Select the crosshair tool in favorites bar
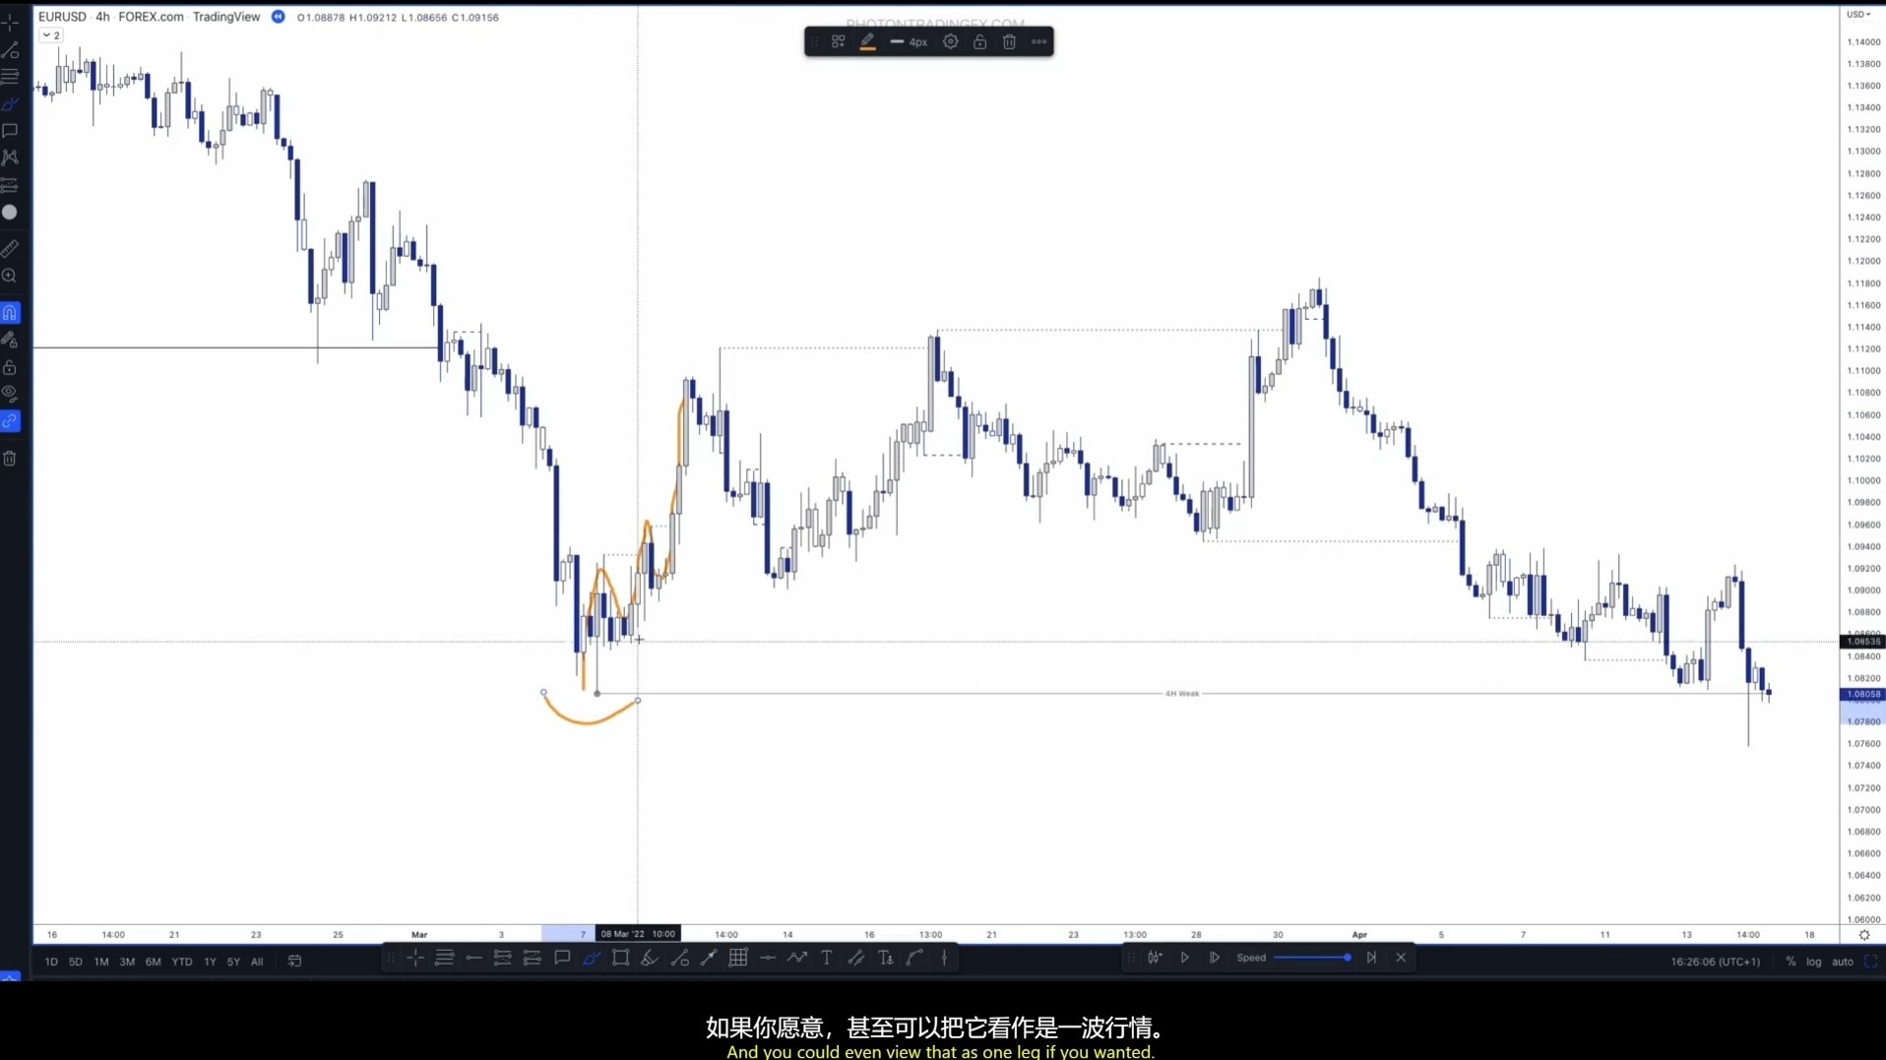Viewport: 1886px width, 1060px height. 415,958
